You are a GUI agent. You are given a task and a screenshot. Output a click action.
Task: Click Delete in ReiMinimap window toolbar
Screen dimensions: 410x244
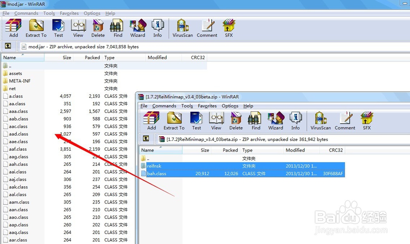(x=236, y=121)
